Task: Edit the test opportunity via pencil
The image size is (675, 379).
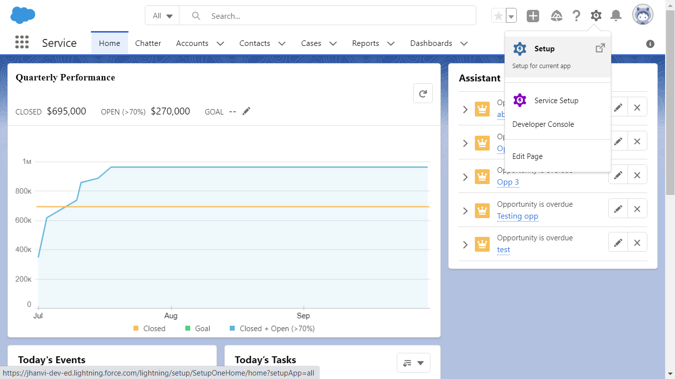Action: [618, 242]
